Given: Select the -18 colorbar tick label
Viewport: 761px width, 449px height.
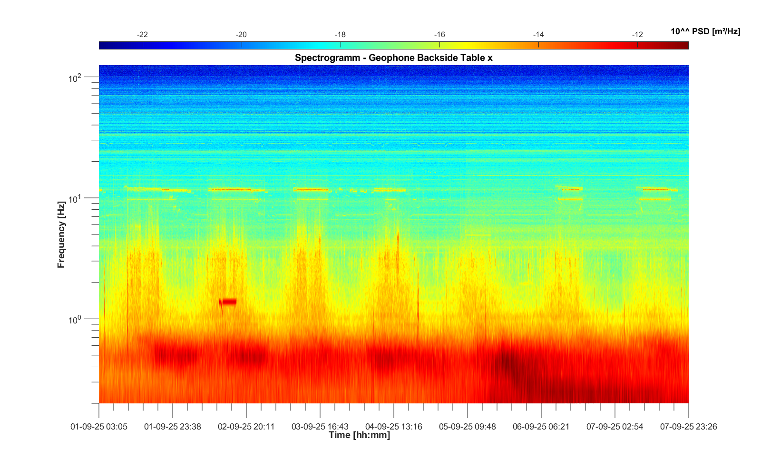Looking at the screenshot, I should click(x=340, y=35).
